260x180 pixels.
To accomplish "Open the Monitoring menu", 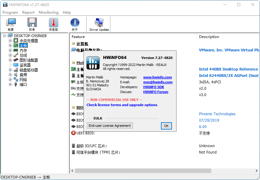I will tap(48, 12).
